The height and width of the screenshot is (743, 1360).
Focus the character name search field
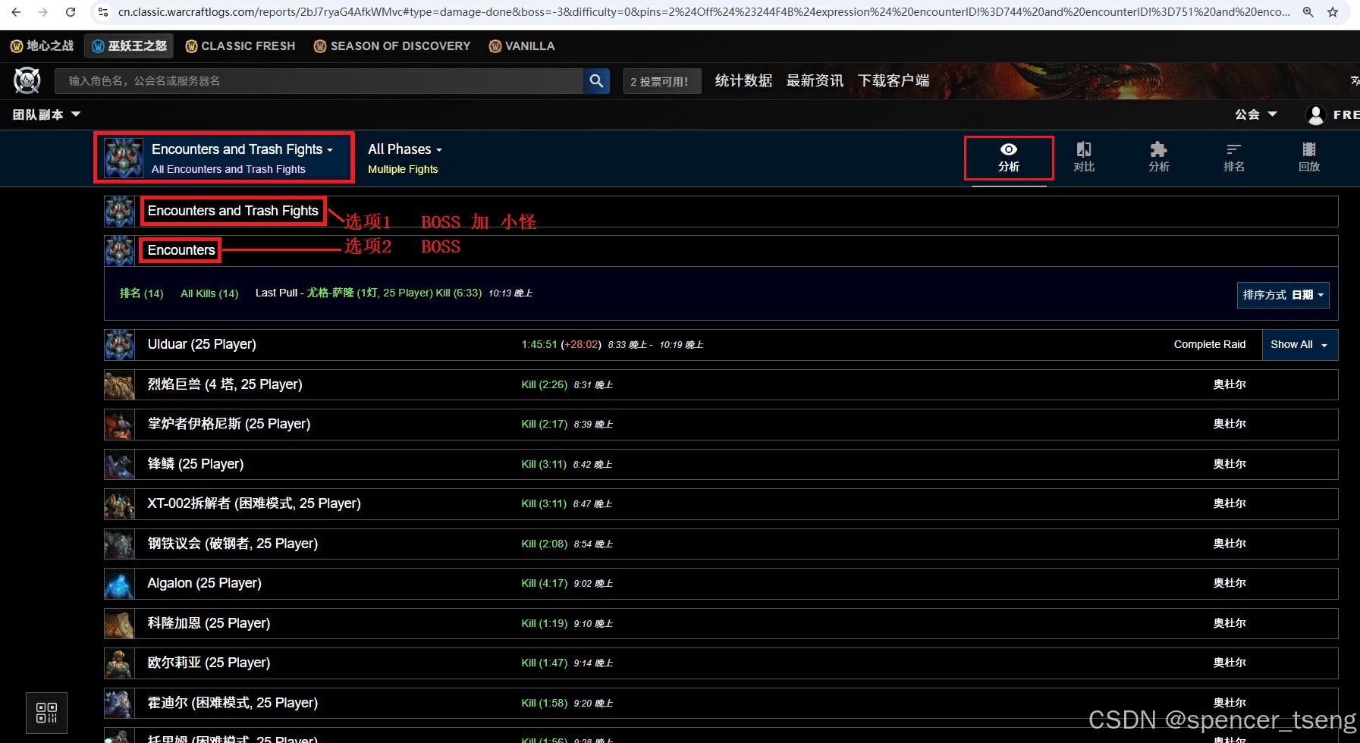[319, 80]
